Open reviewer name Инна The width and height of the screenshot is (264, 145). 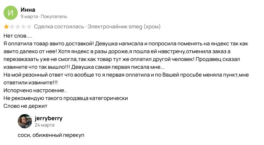pyautogui.click(x=28, y=10)
